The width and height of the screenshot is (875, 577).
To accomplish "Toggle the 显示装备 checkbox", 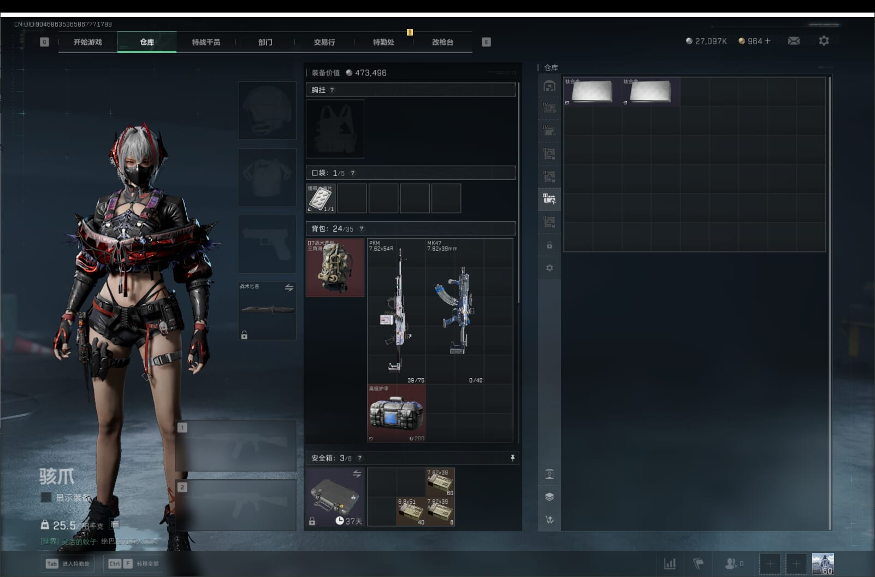I will point(46,497).
